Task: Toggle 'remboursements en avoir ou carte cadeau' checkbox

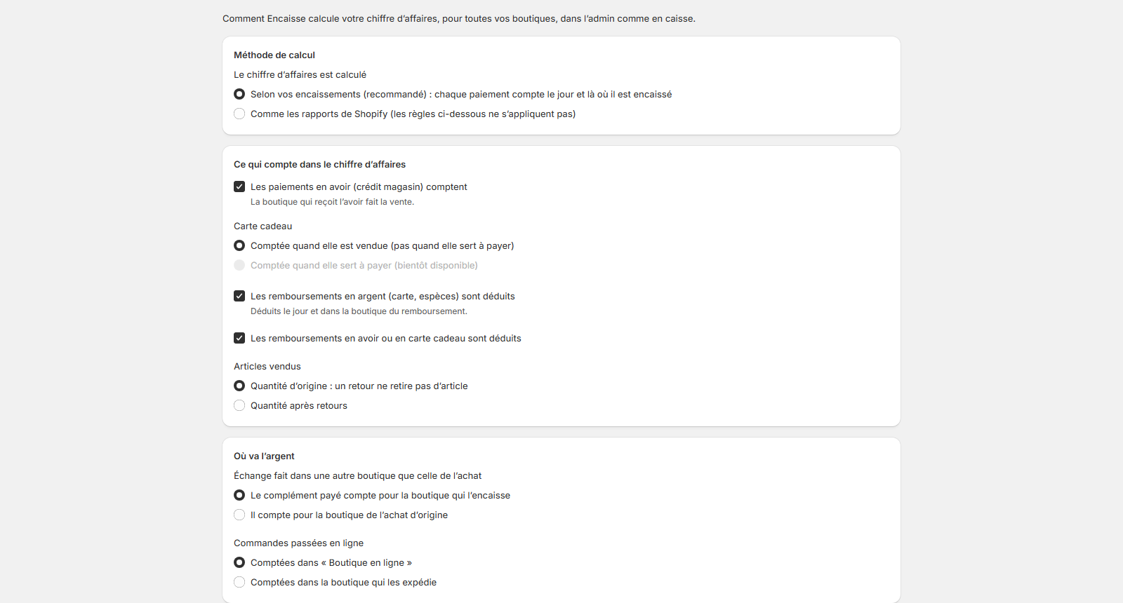Action: (239, 338)
